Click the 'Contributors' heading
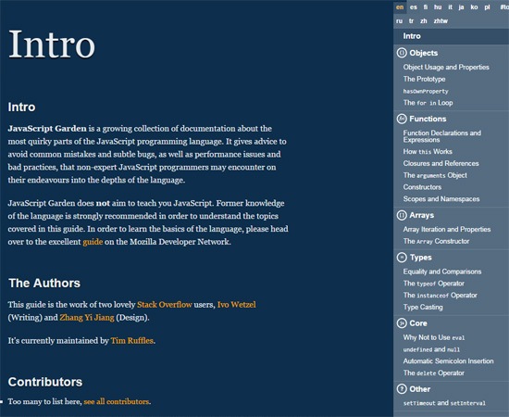 pos(45,382)
